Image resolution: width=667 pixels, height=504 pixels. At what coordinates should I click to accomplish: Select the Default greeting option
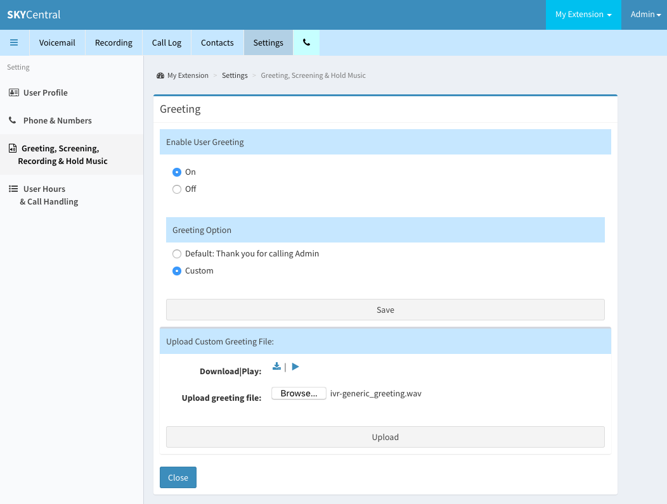point(177,254)
